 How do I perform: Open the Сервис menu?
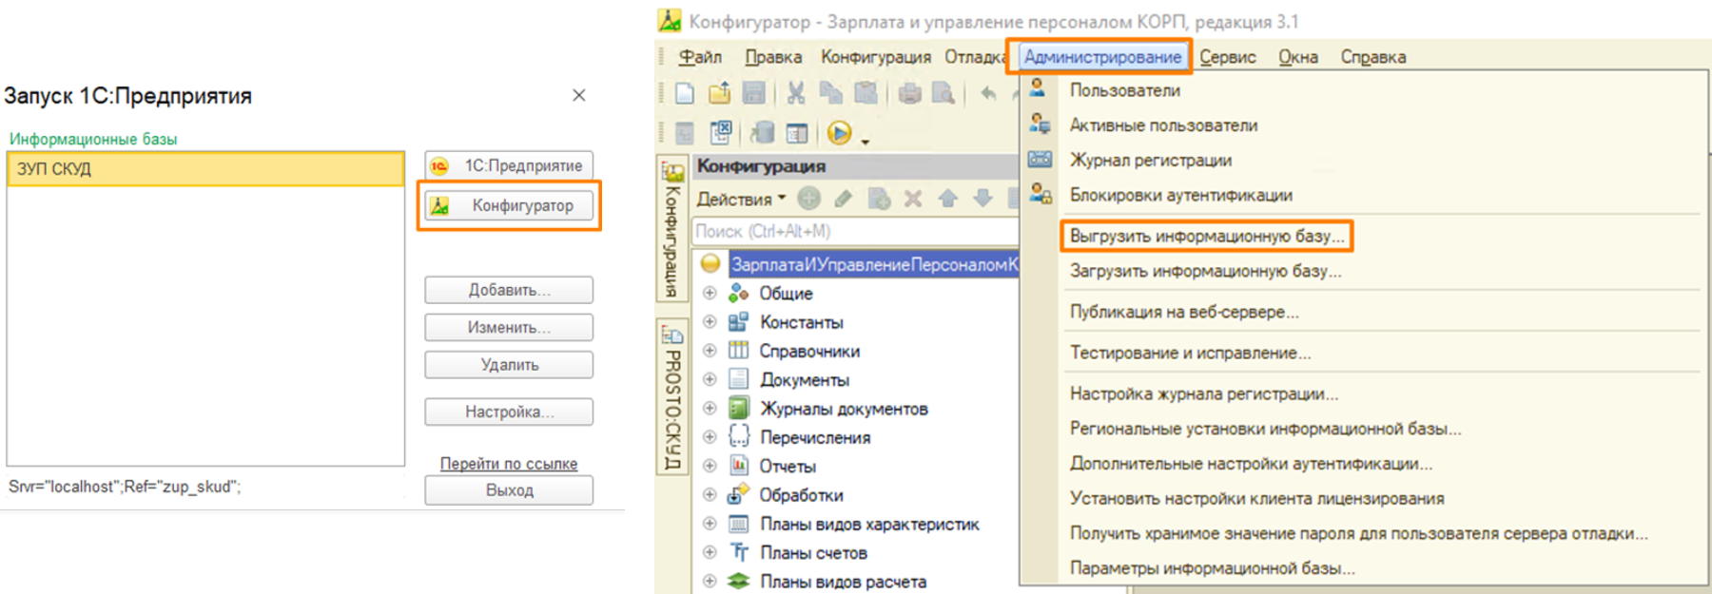[x=1228, y=57]
